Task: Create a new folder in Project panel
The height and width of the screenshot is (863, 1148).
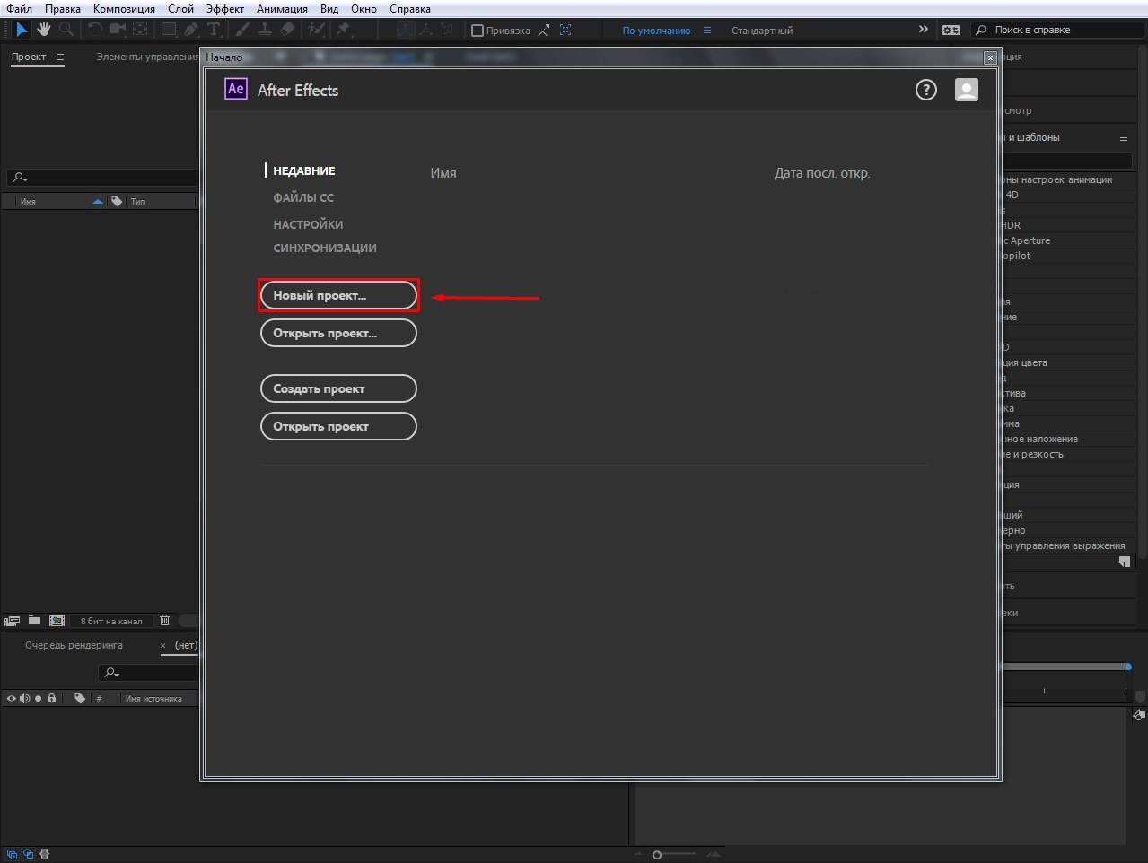Action: coord(34,621)
